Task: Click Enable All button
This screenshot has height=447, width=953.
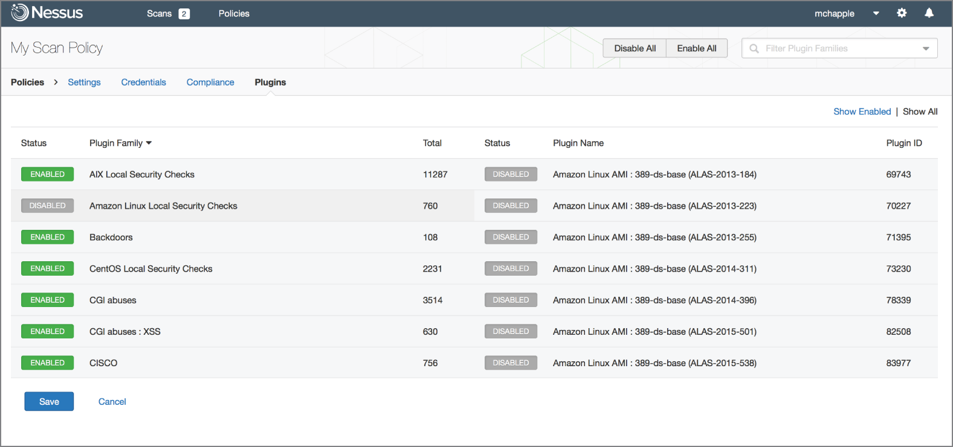Action: pos(697,48)
